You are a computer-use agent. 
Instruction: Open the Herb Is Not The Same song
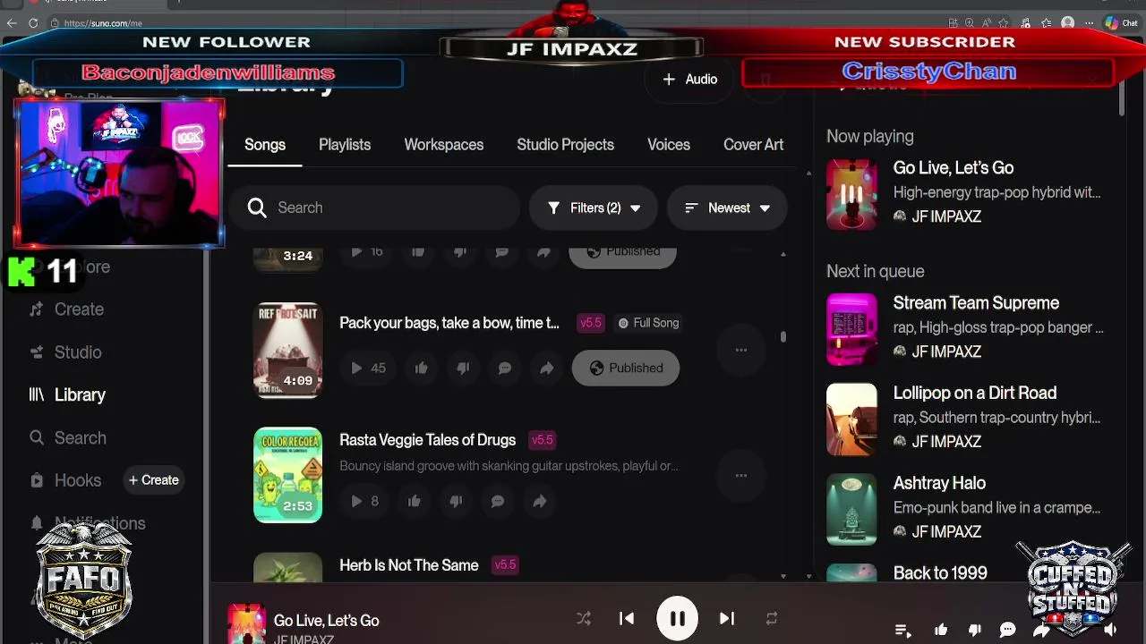pyautogui.click(x=408, y=565)
